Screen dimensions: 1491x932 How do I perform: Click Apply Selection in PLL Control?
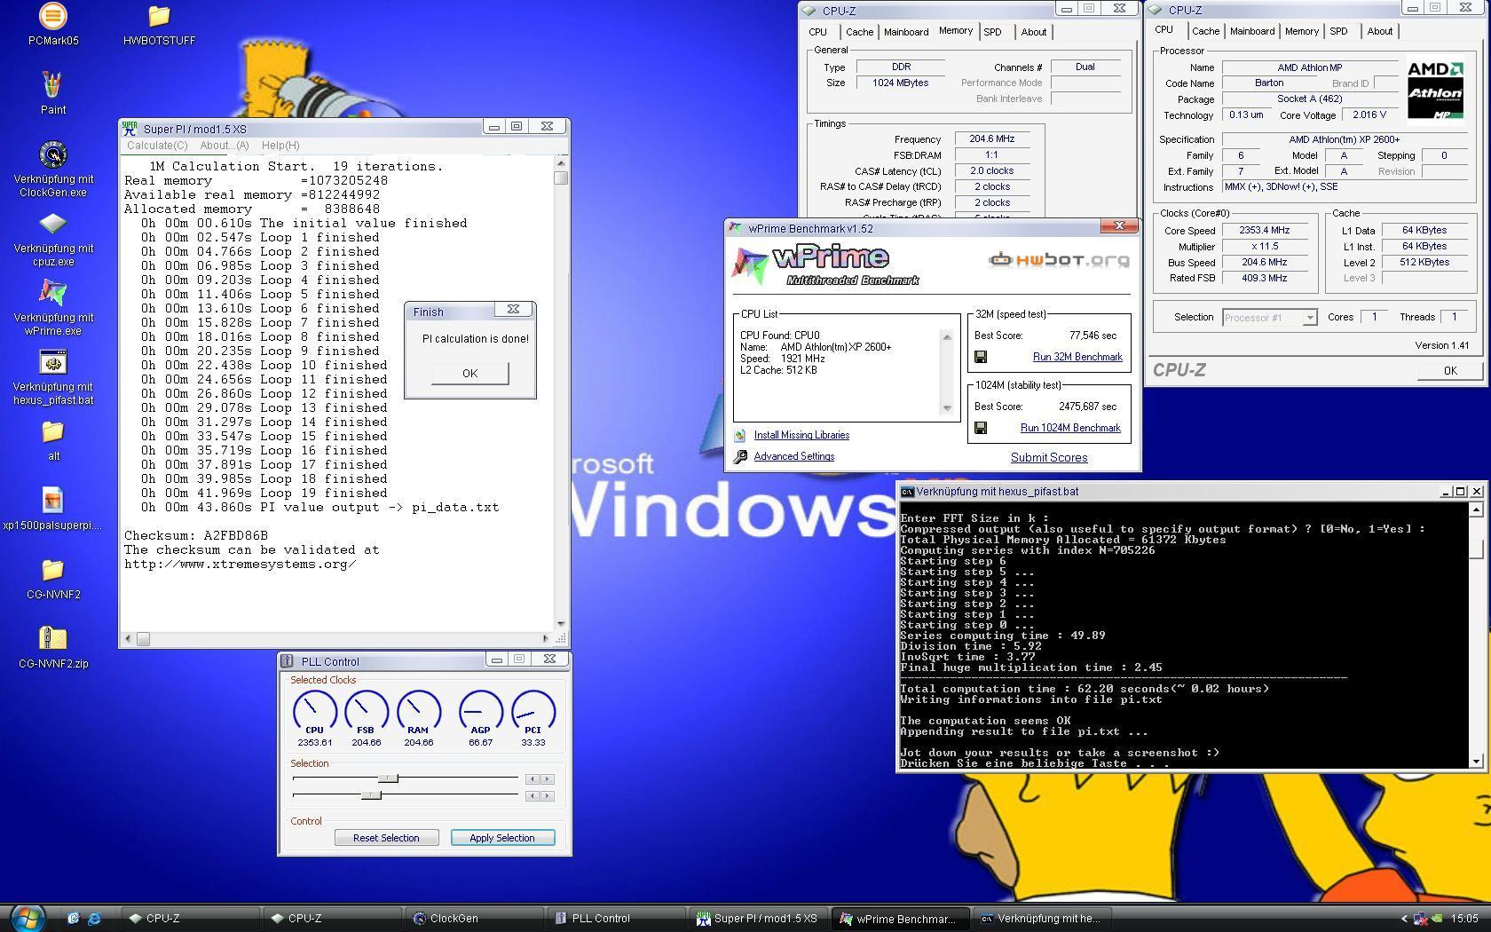click(x=502, y=838)
